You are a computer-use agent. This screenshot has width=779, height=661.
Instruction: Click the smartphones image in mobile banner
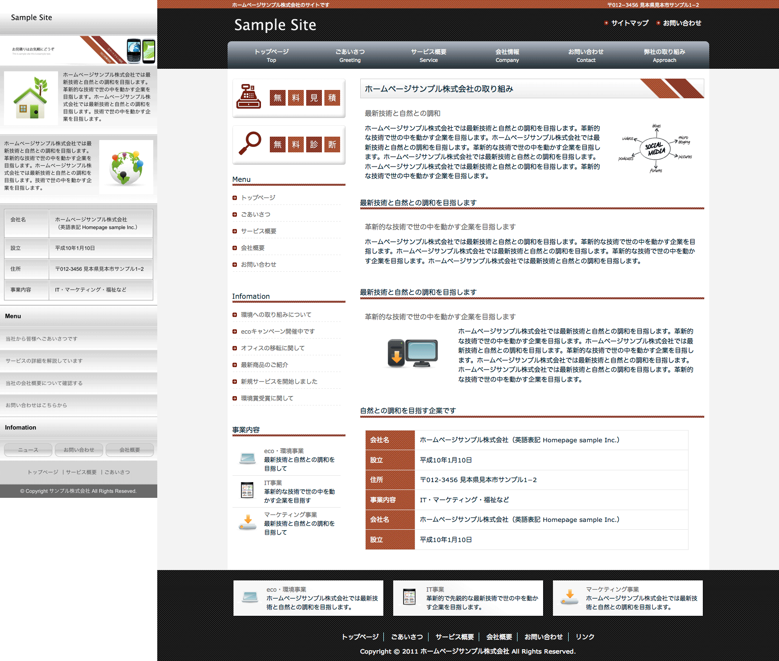point(141,51)
